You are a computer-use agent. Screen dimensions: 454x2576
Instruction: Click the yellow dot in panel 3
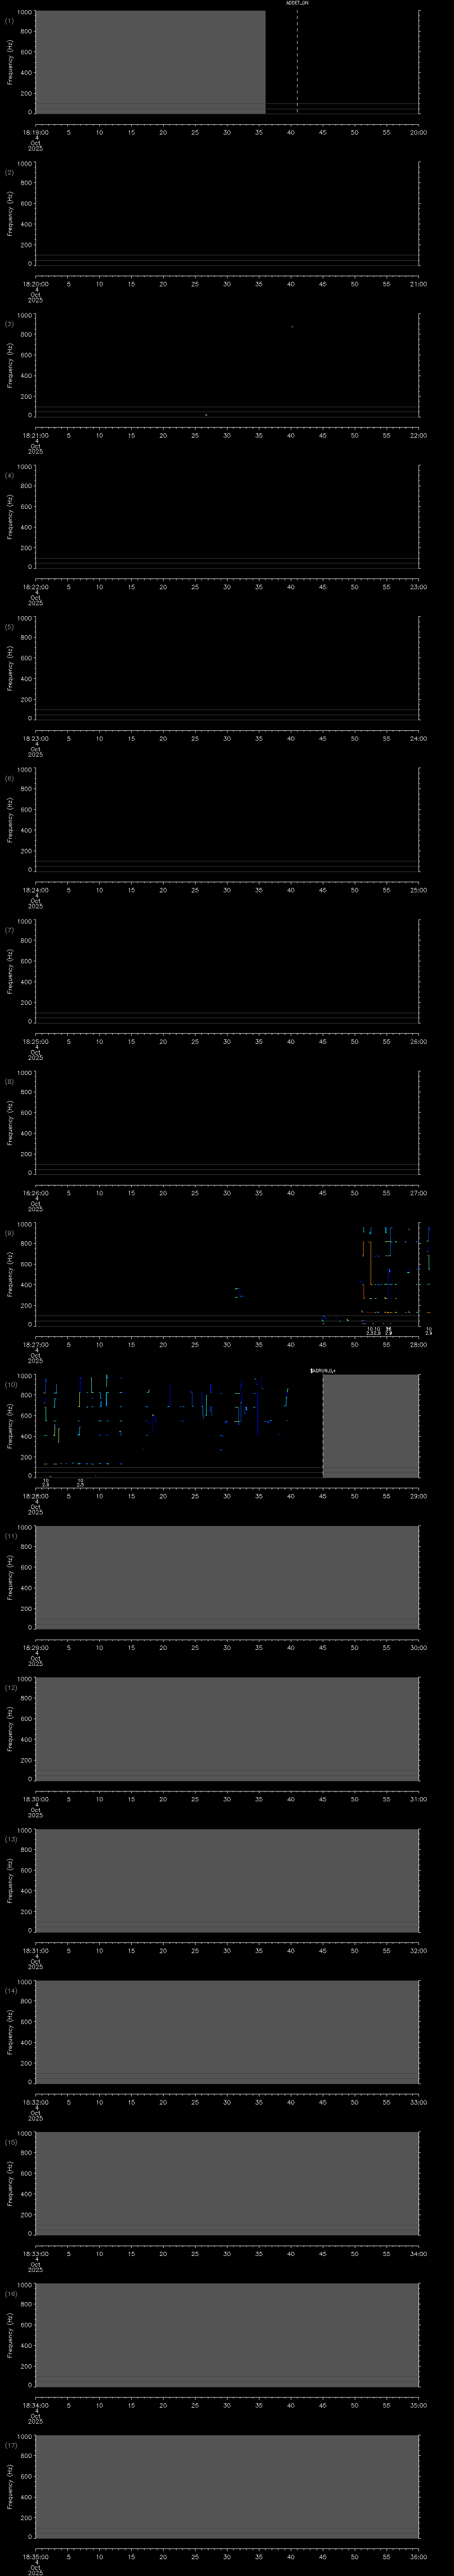[x=206, y=414]
